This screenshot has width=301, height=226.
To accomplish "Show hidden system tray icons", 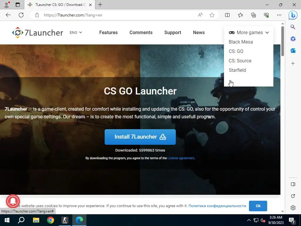I will (249, 220).
